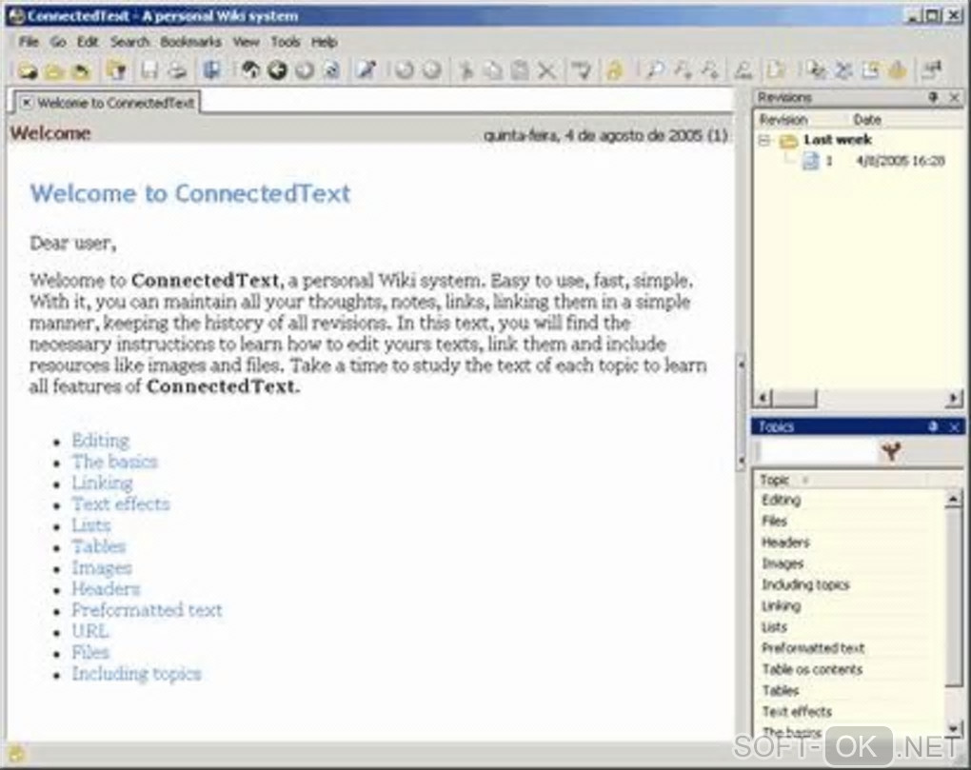This screenshot has width=971, height=770.
Task: Open the File menu
Action: pos(29,42)
